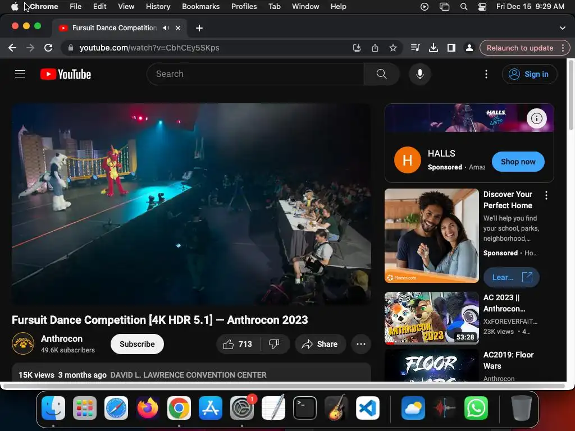The width and height of the screenshot is (575, 431).
Task: Open macOS Control Center
Action: 482,7
